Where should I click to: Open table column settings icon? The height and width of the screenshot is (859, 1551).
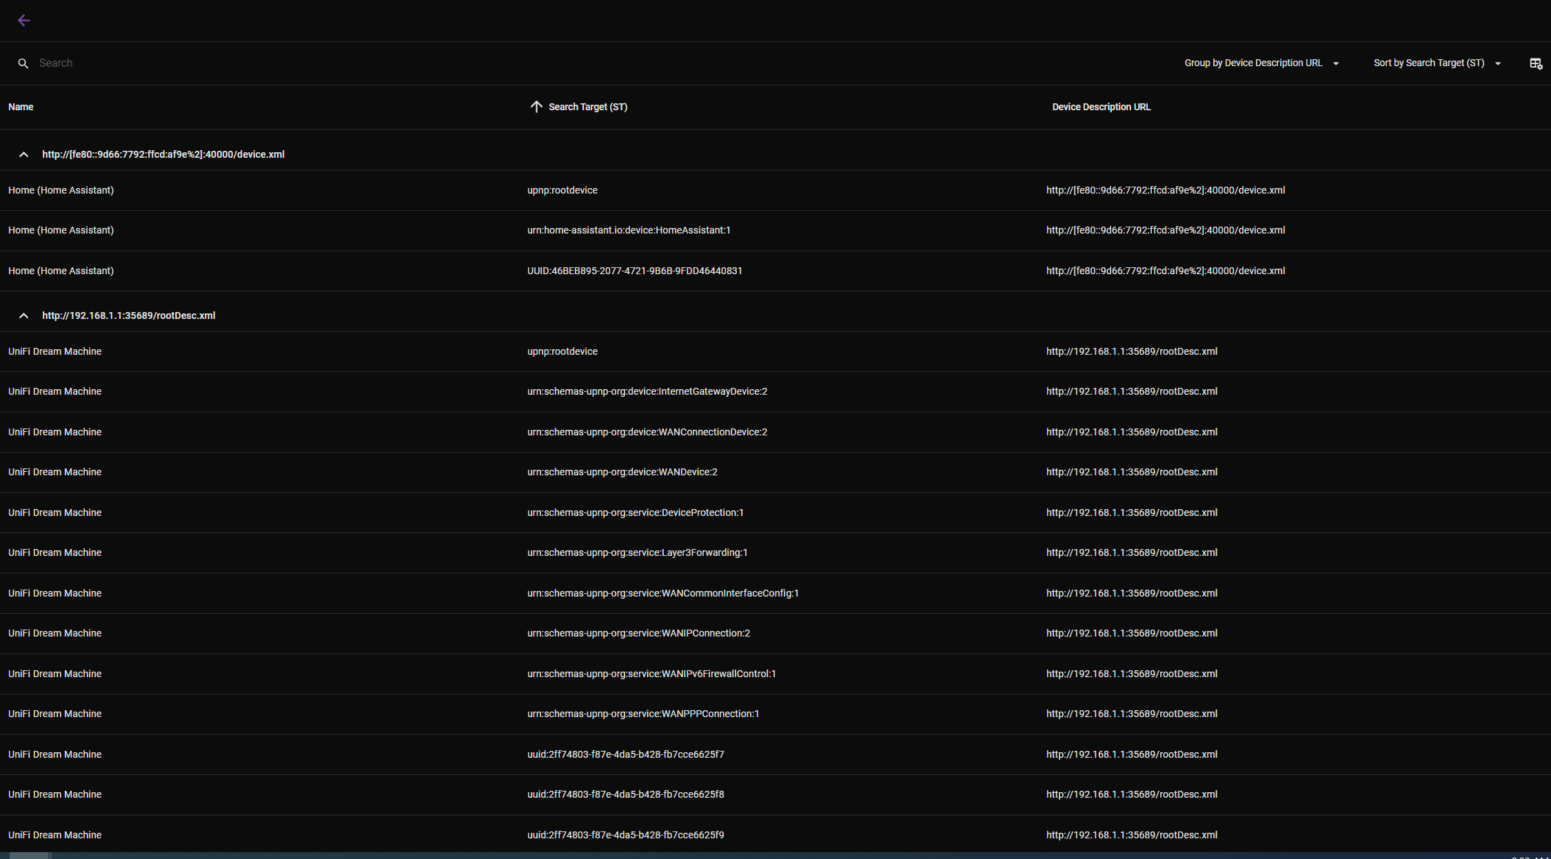coord(1536,63)
